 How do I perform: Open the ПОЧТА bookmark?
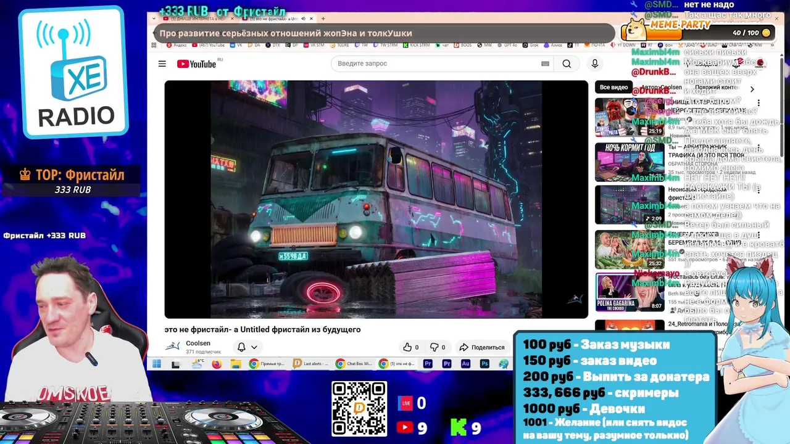[594, 45]
